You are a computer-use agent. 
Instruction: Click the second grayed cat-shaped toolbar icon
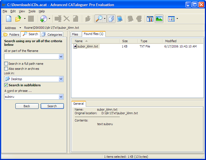tap(139, 19)
